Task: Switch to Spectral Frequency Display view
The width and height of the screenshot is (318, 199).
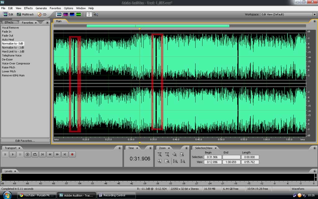Action: tap(66, 14)
